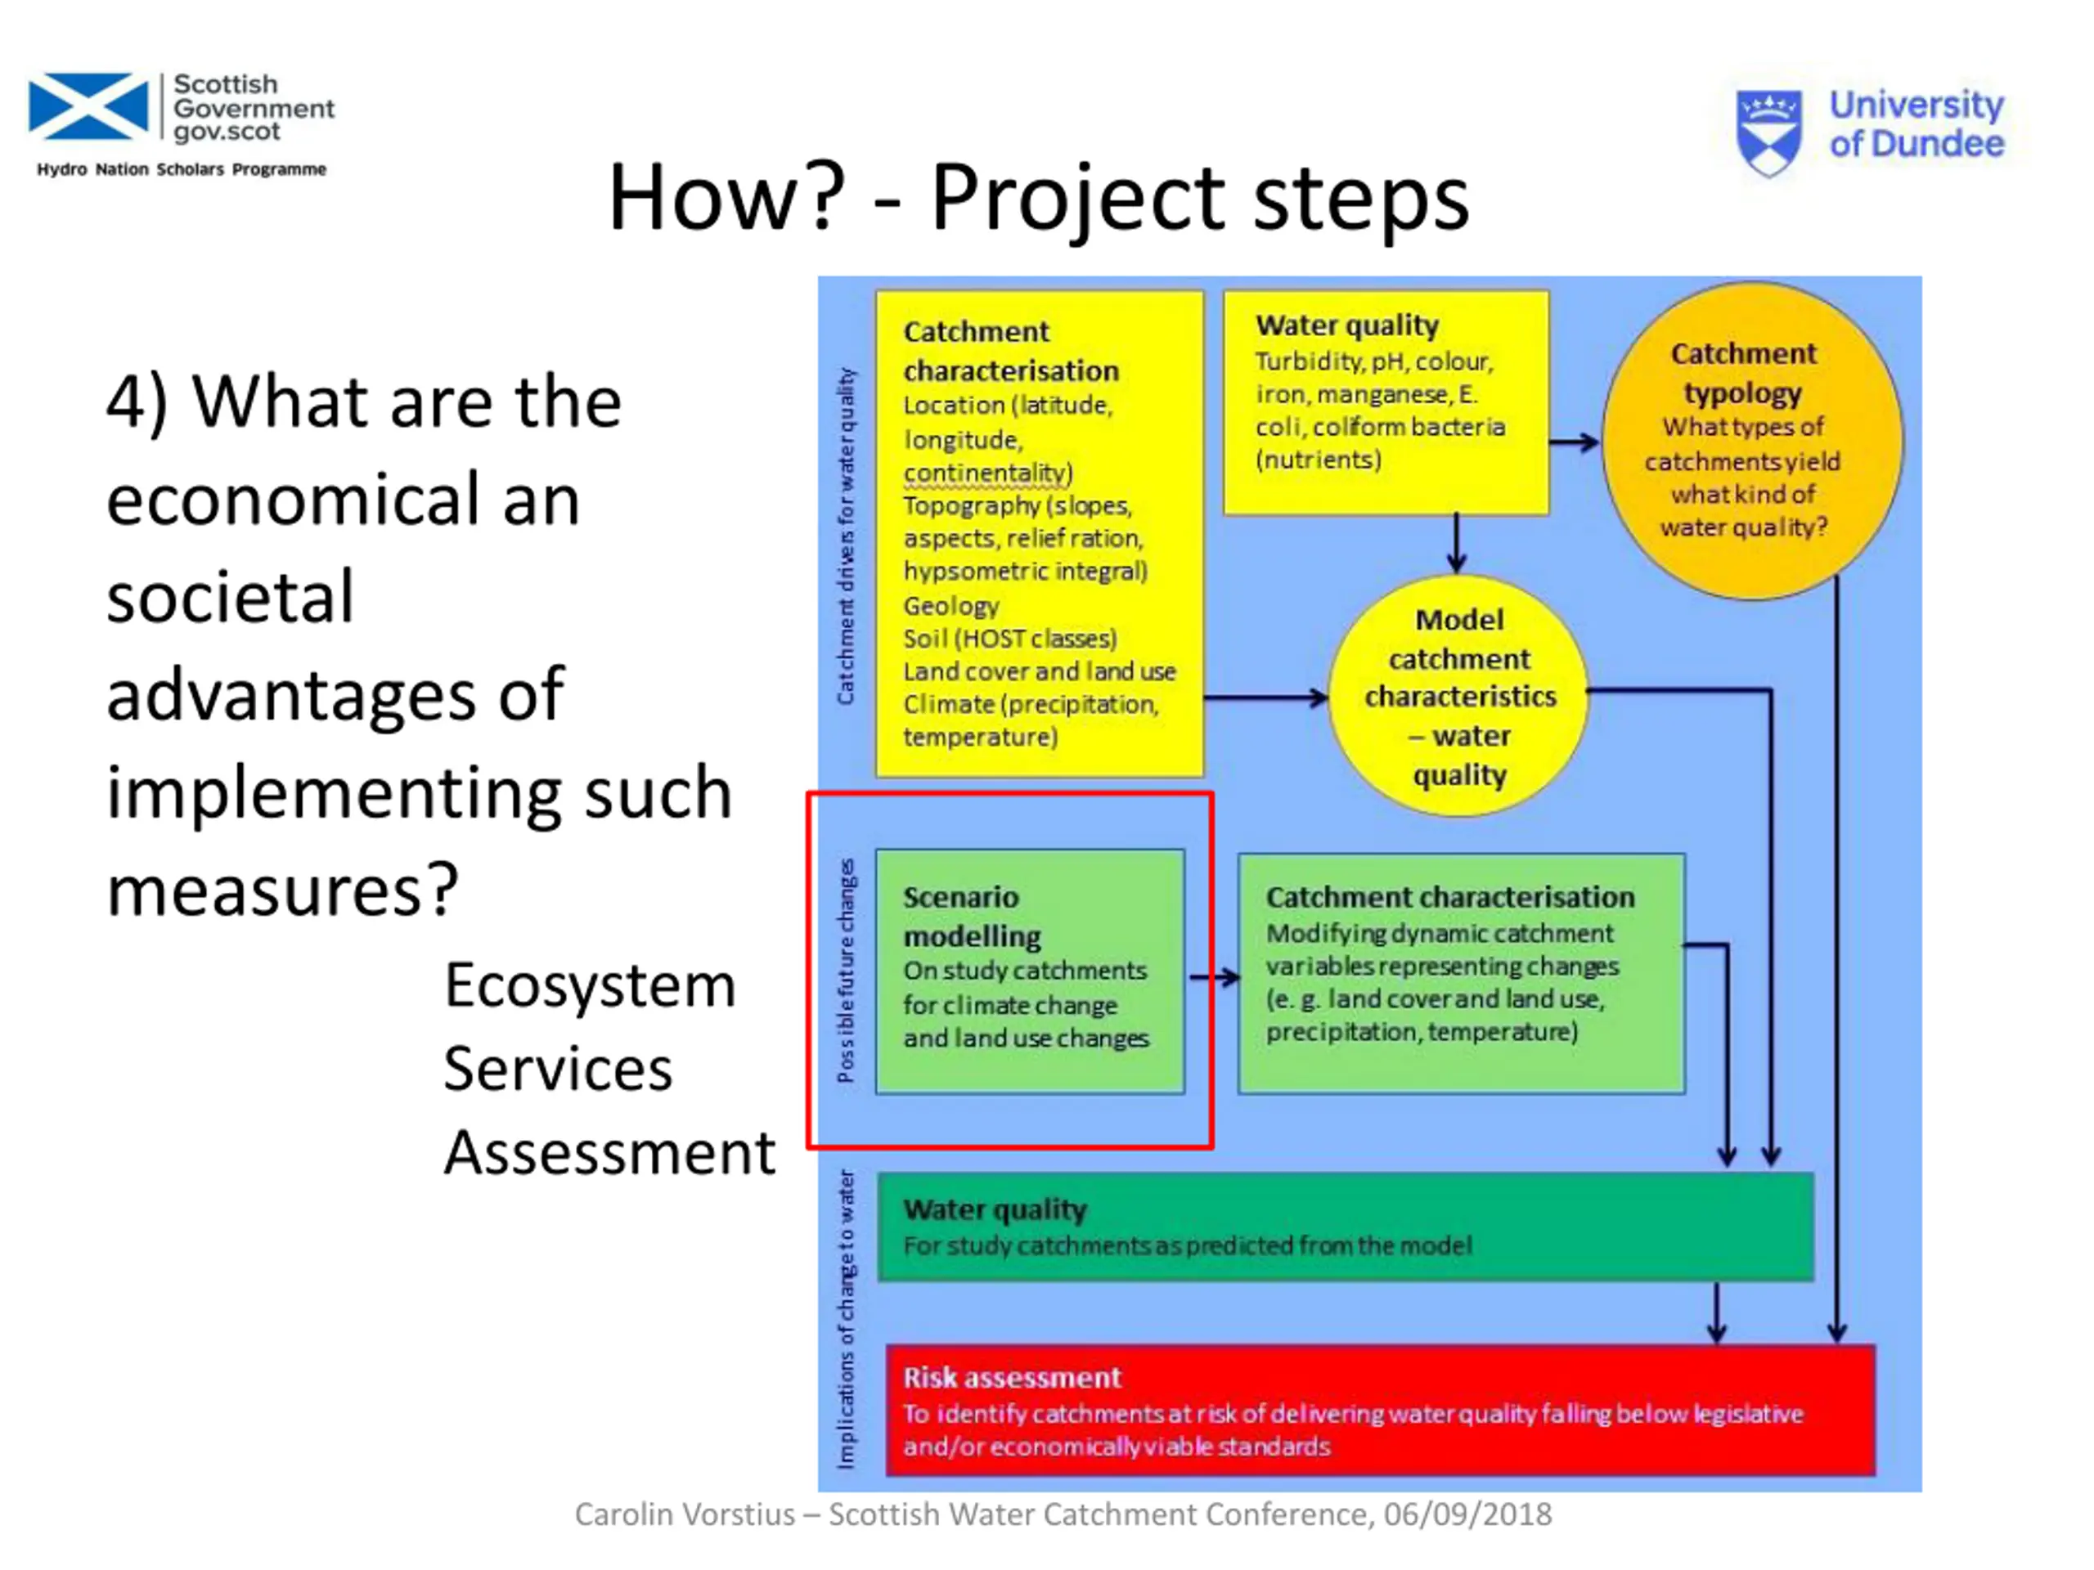2094x1570 pixels.
Task: Click vertical label 'Implications of change to water'
Action: pyautogui.click(x=845, y=1319)
